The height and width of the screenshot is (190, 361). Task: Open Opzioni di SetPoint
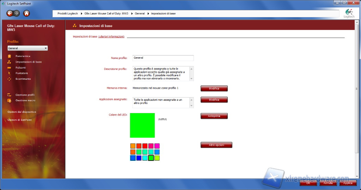click(19, 120)
